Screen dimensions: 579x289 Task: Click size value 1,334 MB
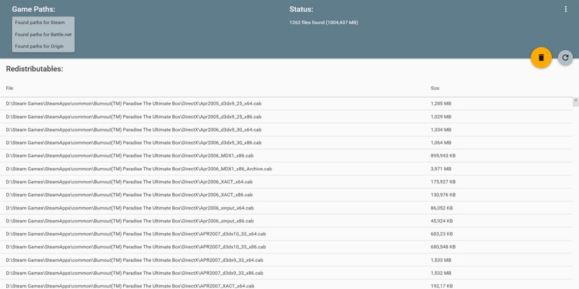click(x=441, y=130)
